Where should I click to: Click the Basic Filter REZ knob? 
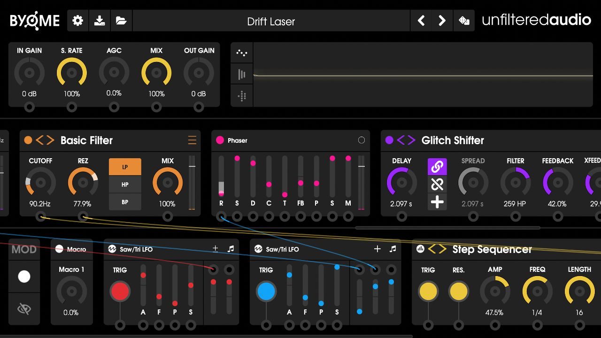(x=83, y=182)
